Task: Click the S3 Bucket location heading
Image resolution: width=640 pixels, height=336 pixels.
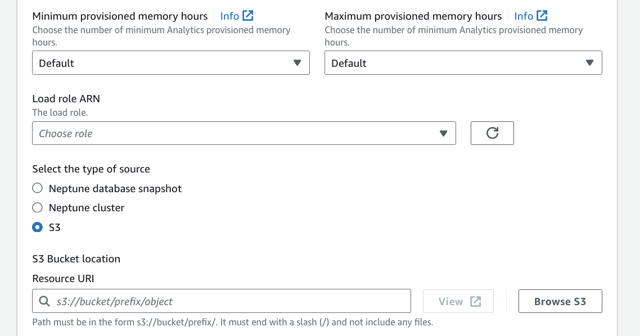Action: (x=76, y=258)
